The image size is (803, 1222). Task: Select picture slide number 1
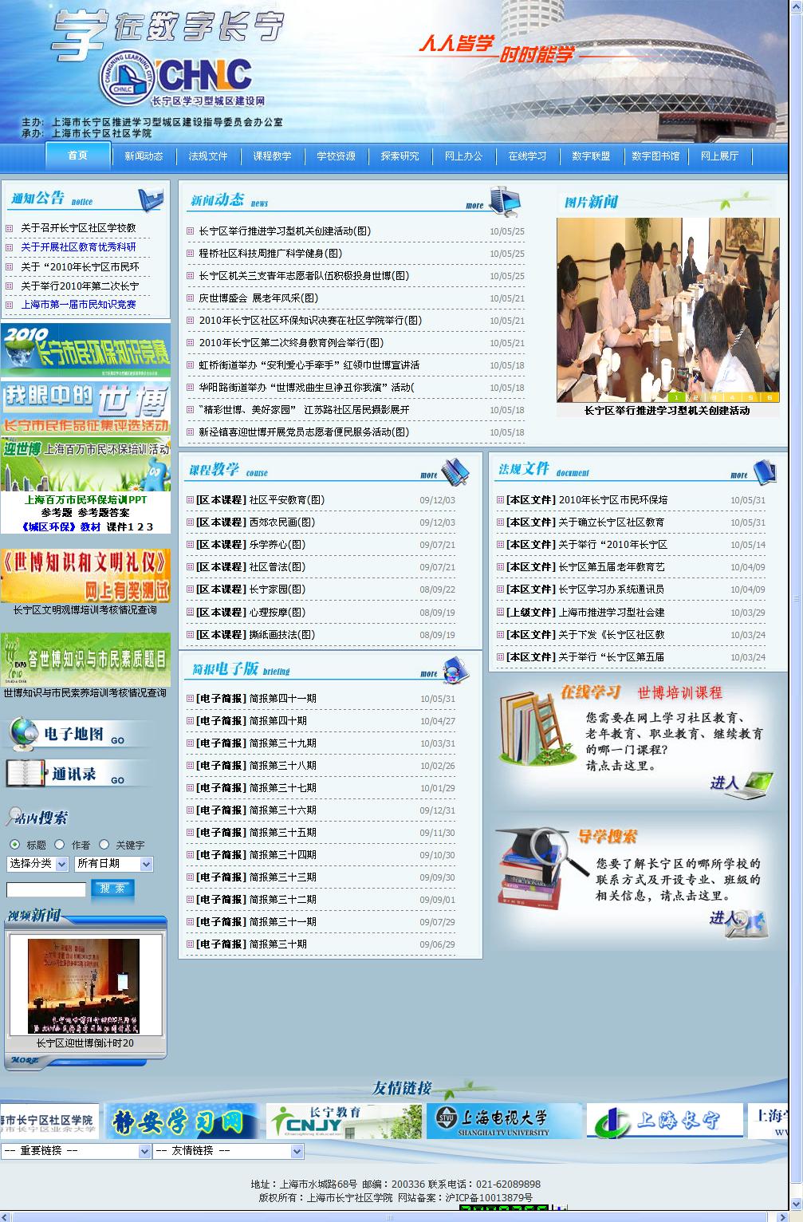click(677, 396)
